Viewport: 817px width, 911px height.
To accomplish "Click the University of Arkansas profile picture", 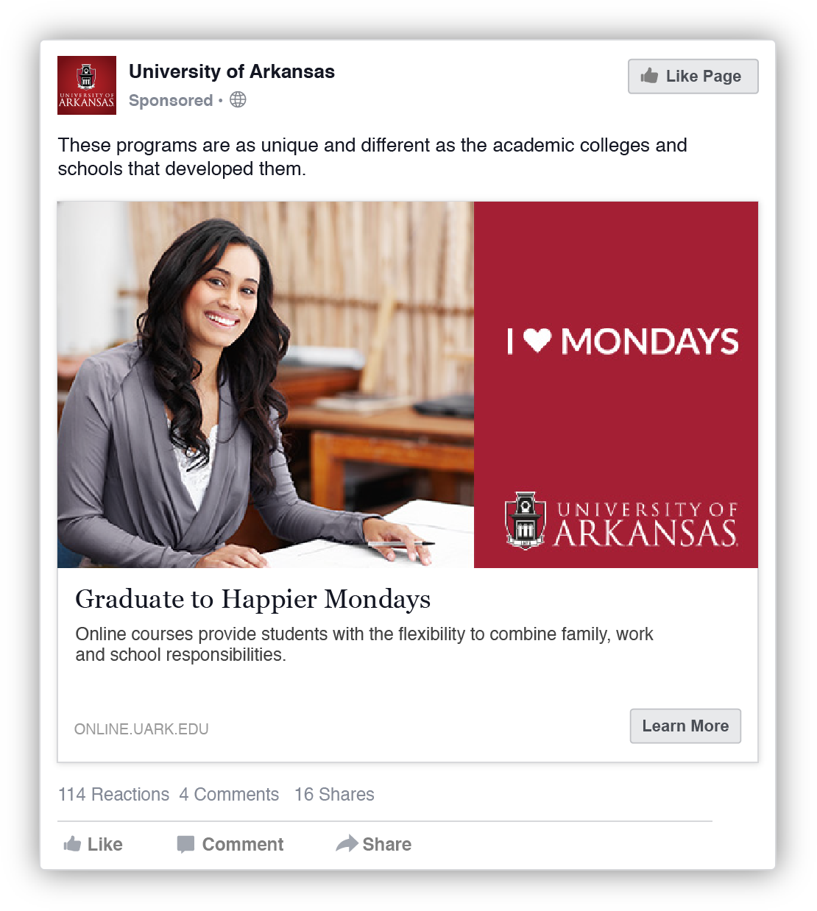I will pyautogui.click(x=87, y=85).
